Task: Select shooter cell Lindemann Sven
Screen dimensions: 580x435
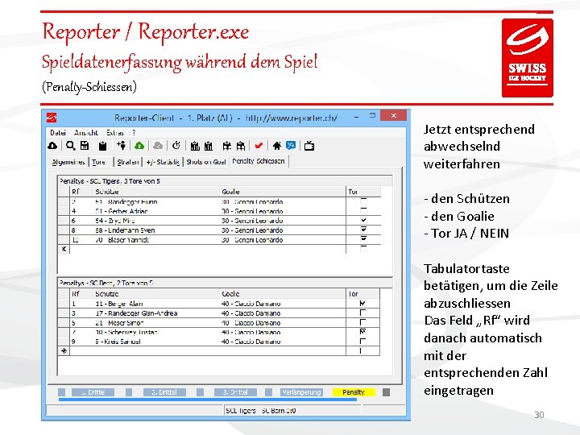Action: point(156,230)
